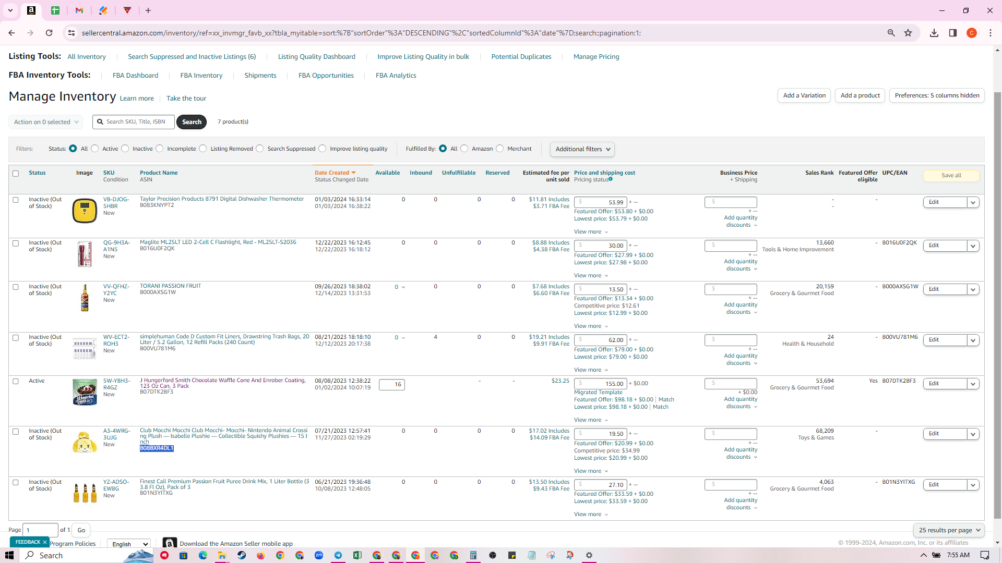1002x563 pixels.
Task: Click the Pricing status info icon
Action: (x=611, y=179)
